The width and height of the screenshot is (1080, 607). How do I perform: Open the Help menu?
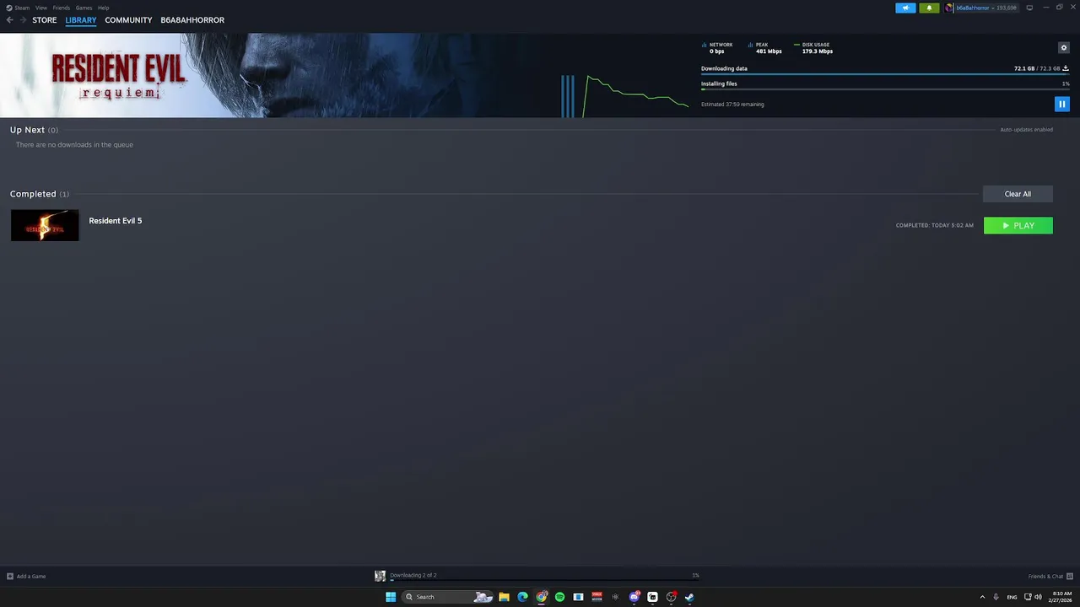104,8
